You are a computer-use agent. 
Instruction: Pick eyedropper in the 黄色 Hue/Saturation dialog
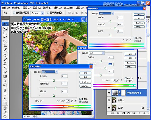coord(68,101)
